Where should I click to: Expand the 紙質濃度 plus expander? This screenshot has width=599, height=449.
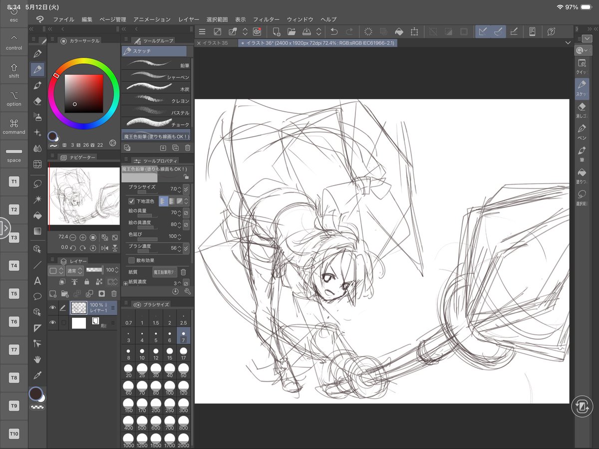point(125,283)
